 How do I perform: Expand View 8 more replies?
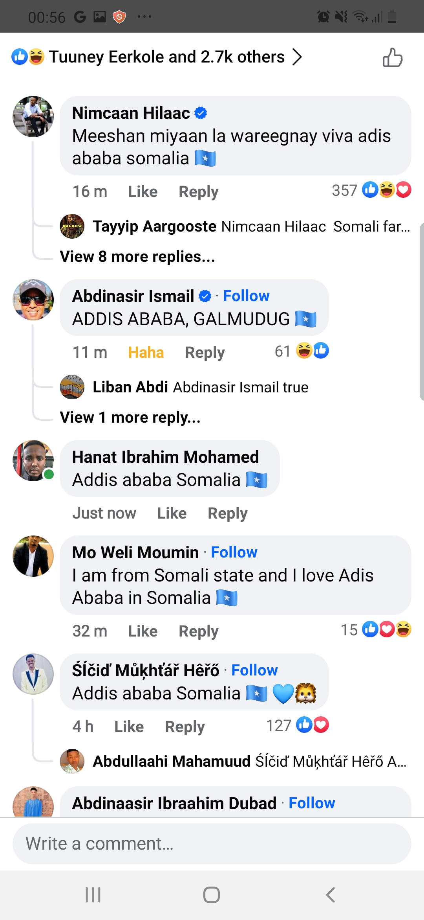137,257
